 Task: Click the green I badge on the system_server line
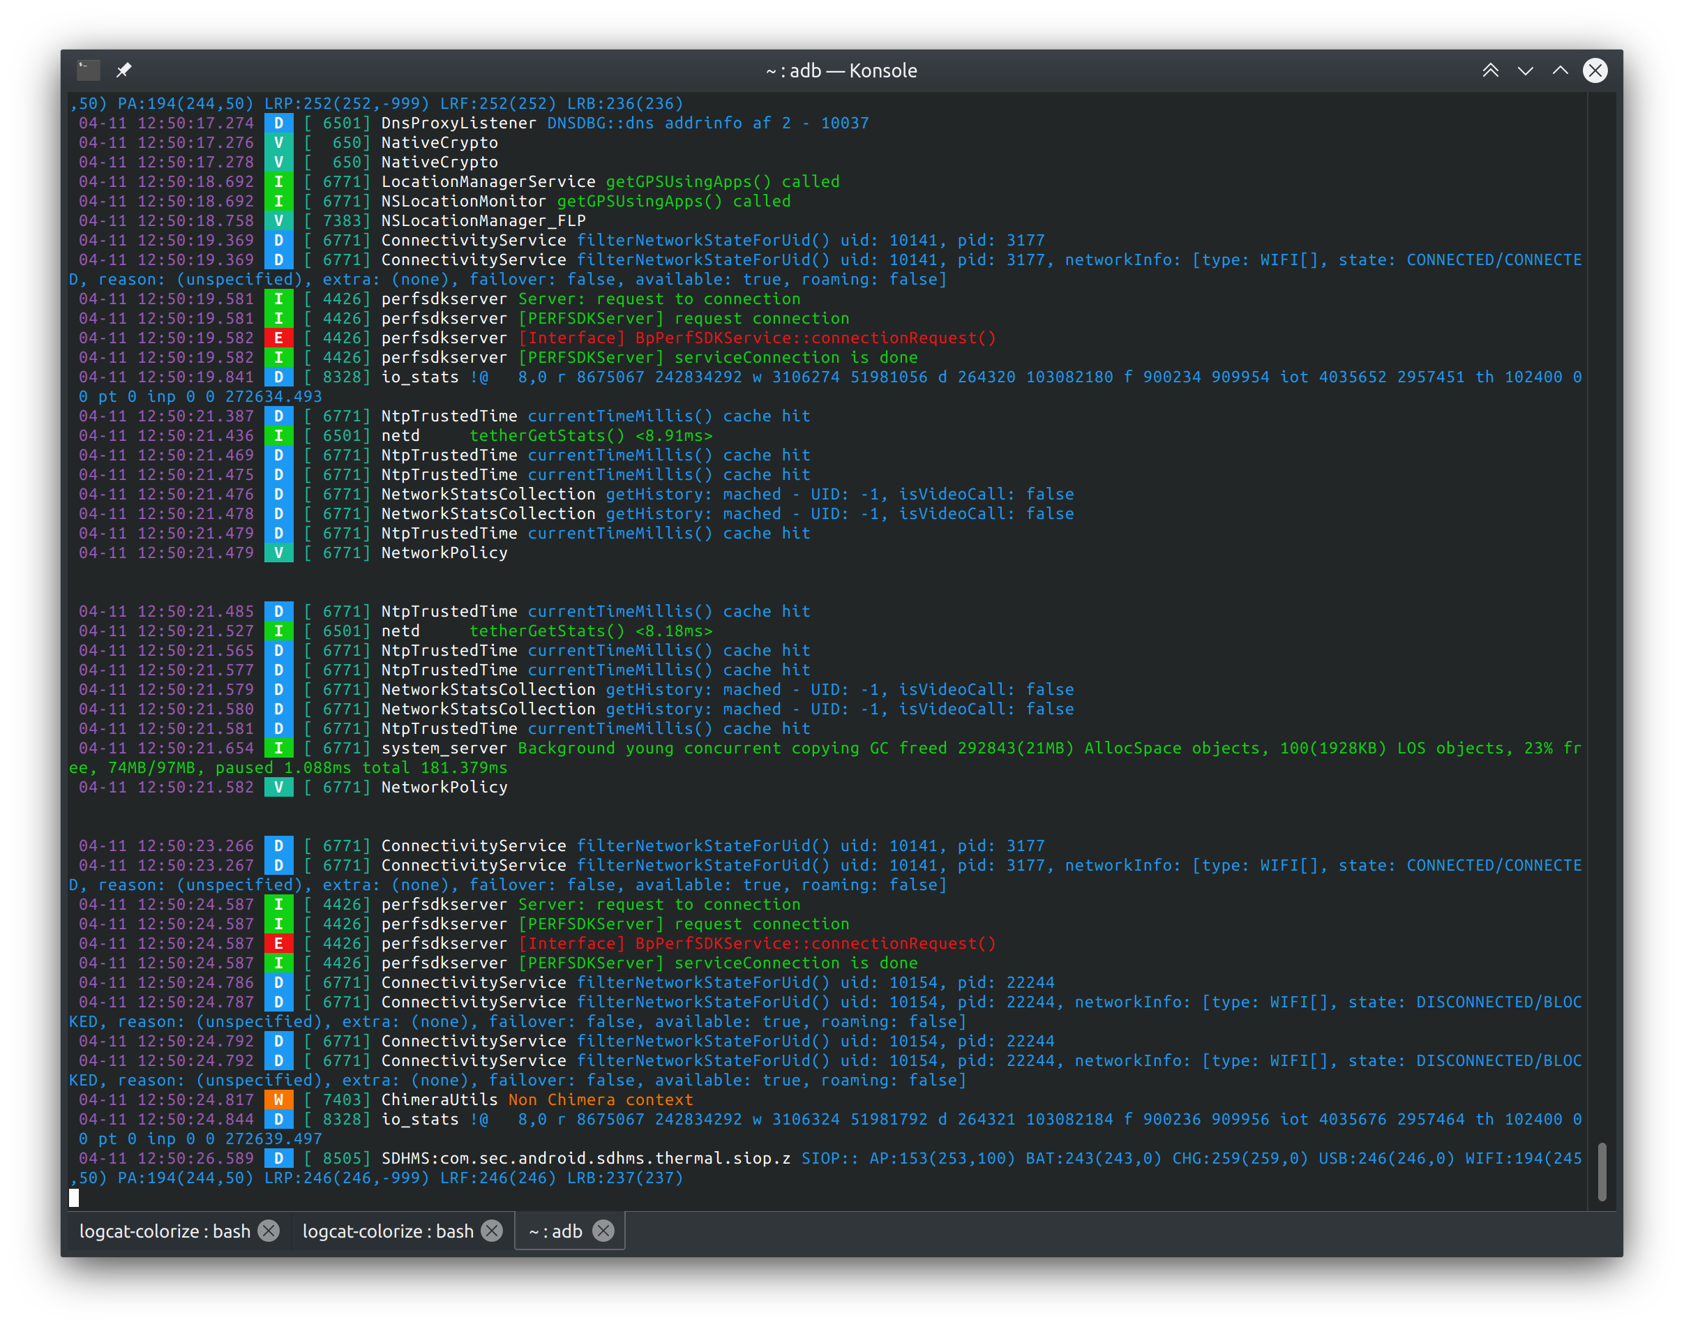click(x=278, y=748)
